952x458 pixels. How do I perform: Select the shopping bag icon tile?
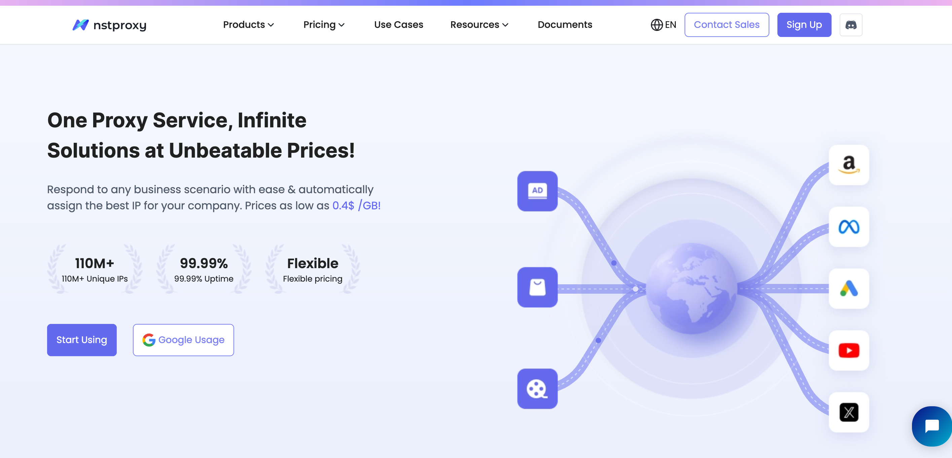(537, 287)
